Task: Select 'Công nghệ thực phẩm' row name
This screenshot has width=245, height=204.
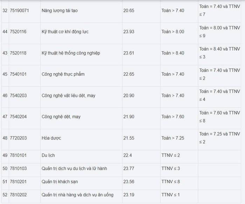Action: (x=63, y=74)
